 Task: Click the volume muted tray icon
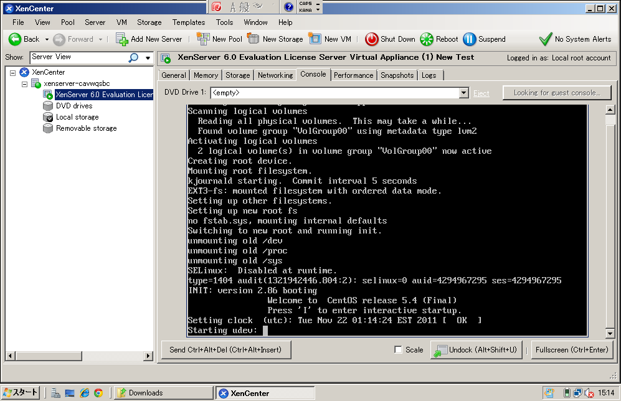(589, 393)
